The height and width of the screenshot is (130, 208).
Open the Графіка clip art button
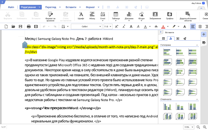click(x=170, y=16)
